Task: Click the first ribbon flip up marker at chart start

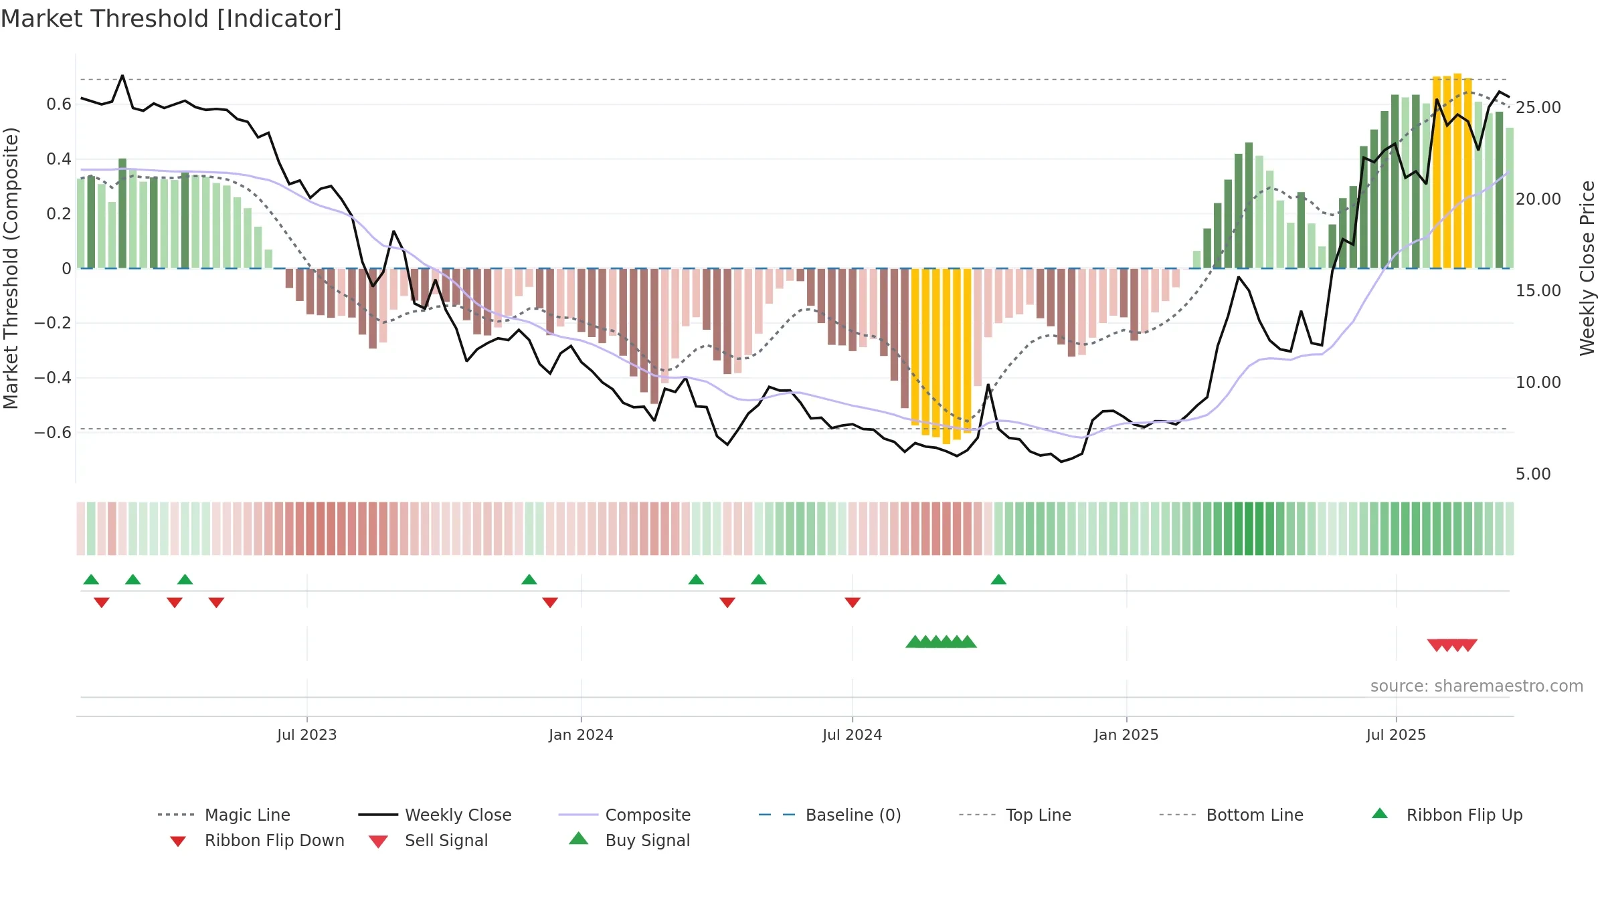Action: point(91,579)
